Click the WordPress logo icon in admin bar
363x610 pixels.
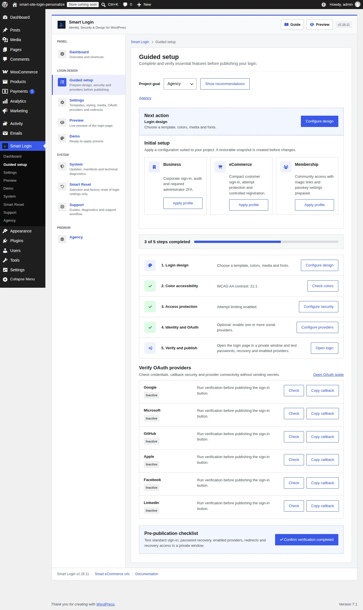[5, 5]
